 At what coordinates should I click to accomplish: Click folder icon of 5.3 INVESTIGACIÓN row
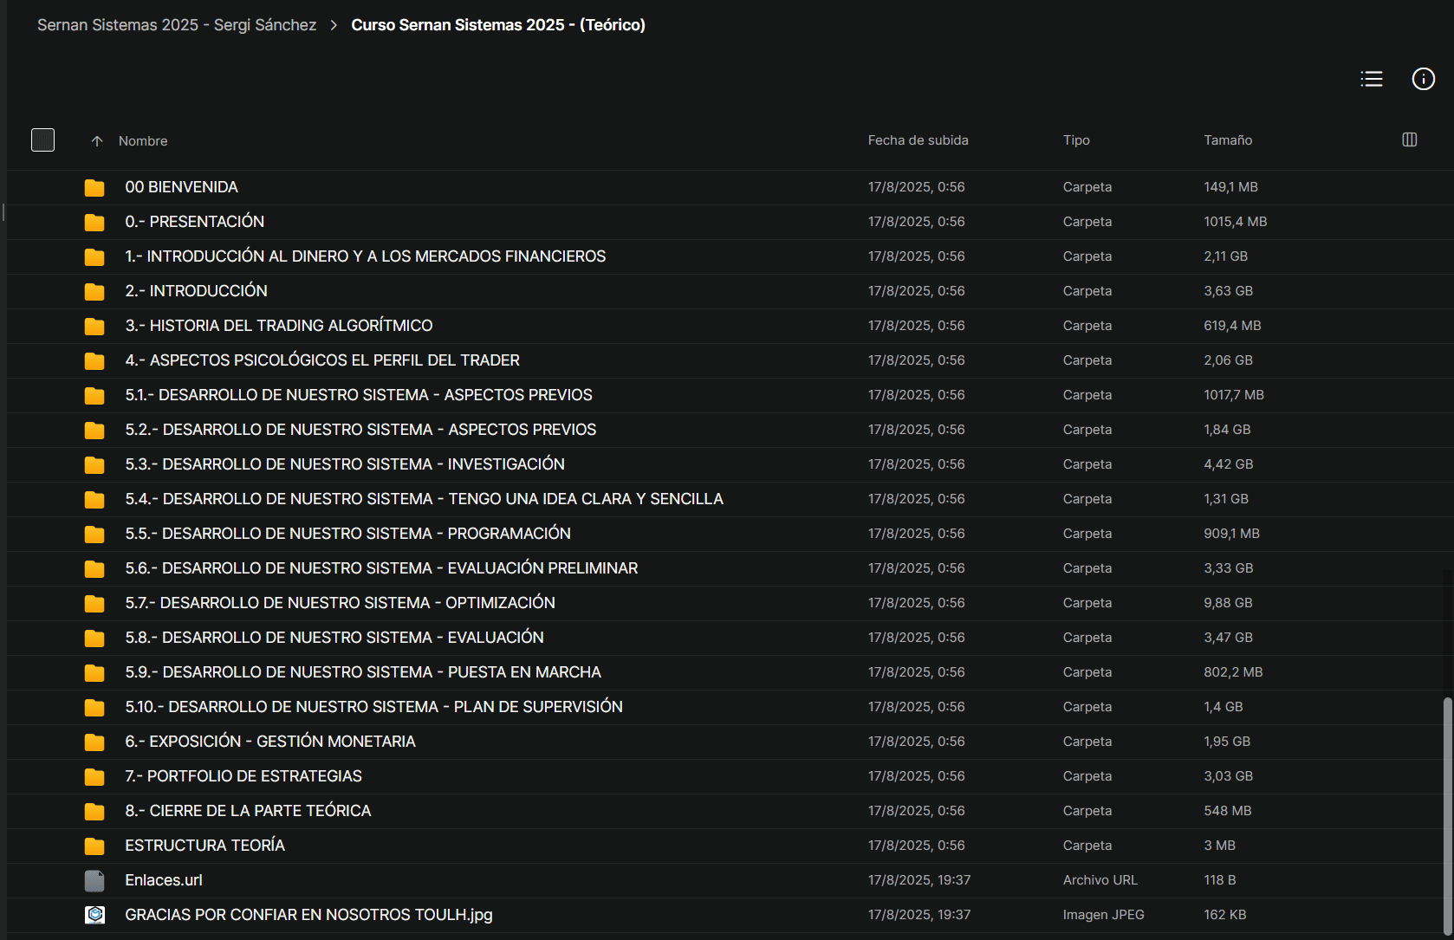click(94, 464)
